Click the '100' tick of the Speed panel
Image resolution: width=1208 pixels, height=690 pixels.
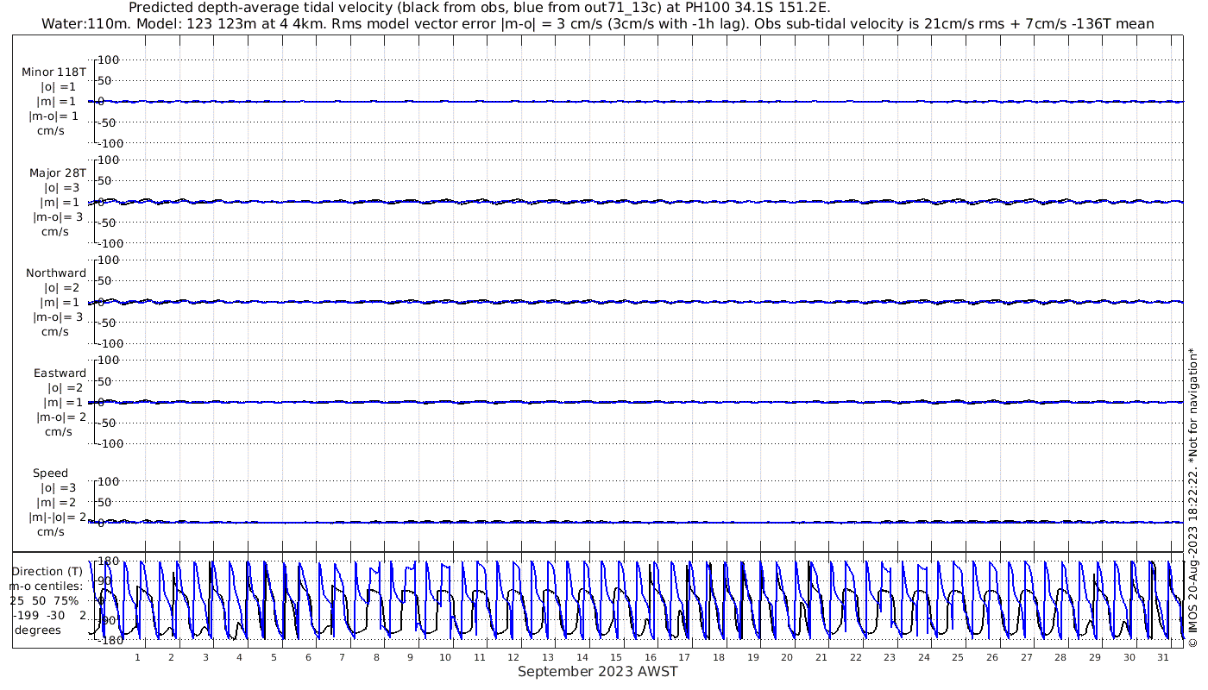109,481
